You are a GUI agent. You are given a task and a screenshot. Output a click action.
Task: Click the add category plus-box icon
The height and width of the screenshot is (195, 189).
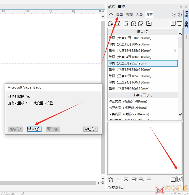pos(149,24)
